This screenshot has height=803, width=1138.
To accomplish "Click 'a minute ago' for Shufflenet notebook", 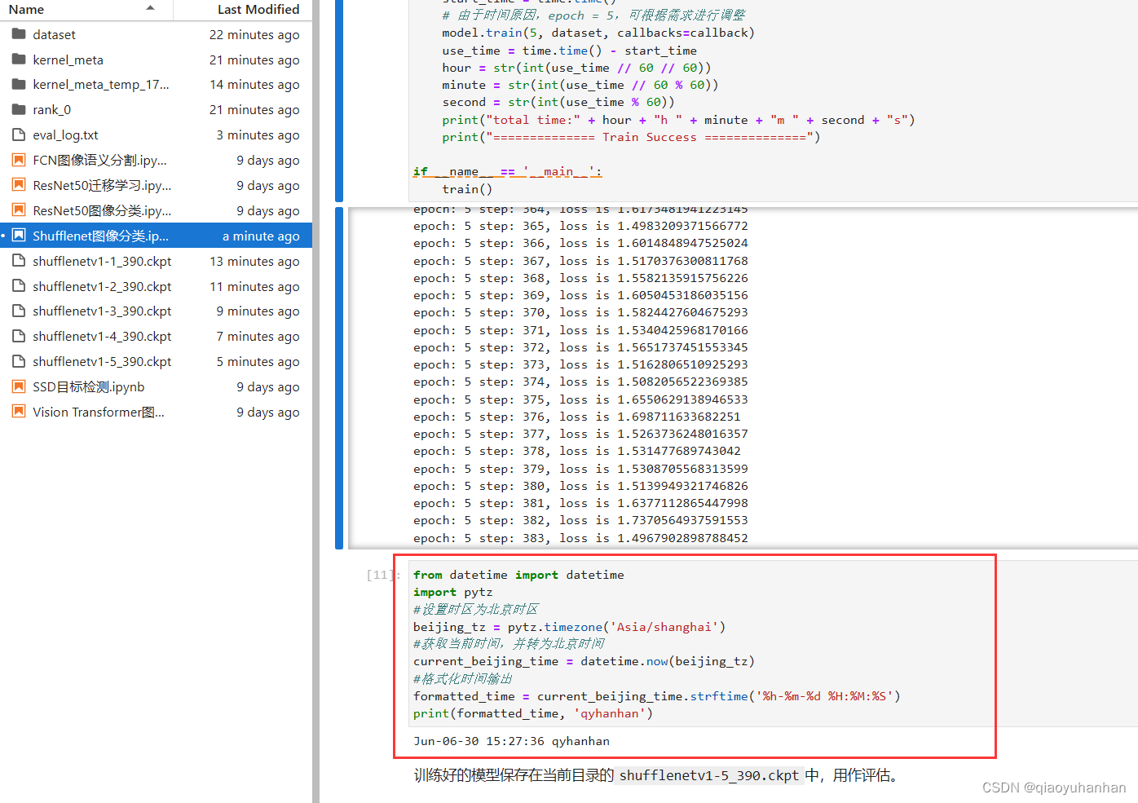I will [261, 236].
